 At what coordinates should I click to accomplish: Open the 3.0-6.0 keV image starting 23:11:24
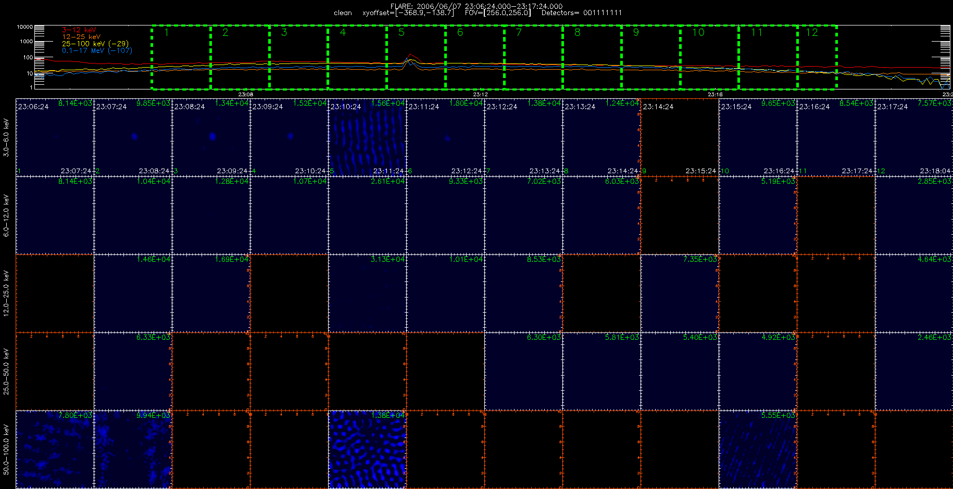tap(445, 137)
